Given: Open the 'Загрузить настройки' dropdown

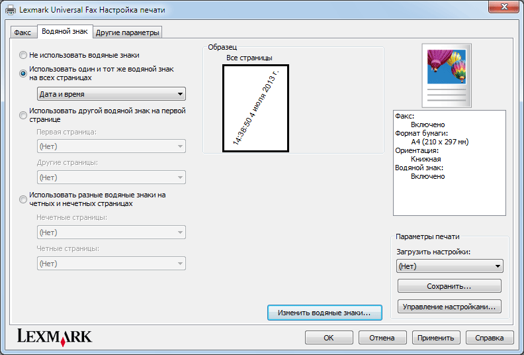Looking at the screenshot, I should pyautogui.click(x=449, y=266).
